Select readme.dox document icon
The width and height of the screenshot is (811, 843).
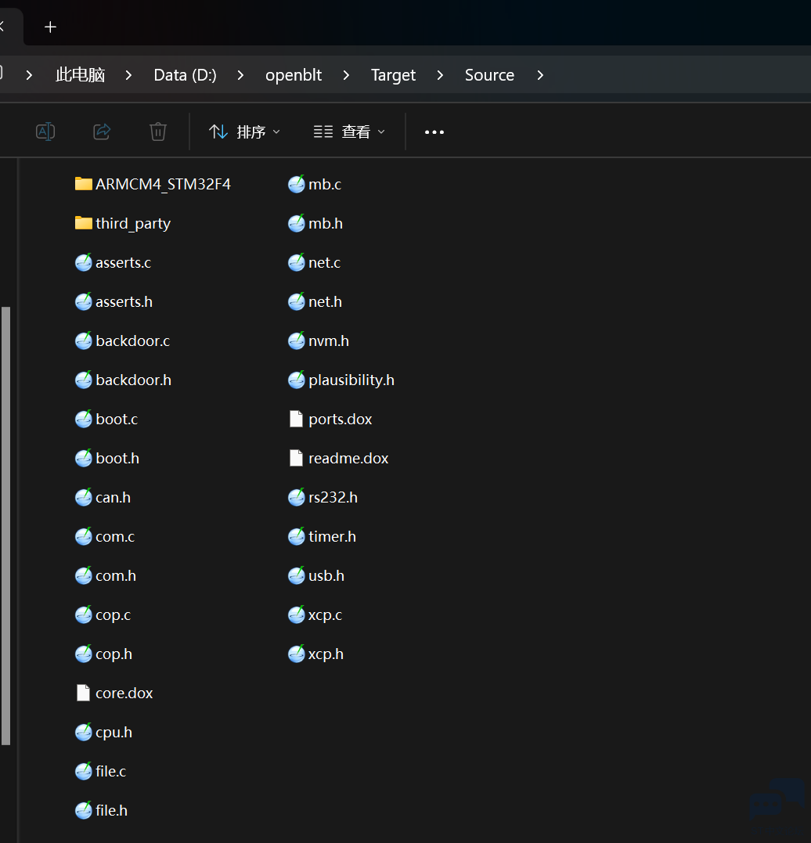coord(297,458)
